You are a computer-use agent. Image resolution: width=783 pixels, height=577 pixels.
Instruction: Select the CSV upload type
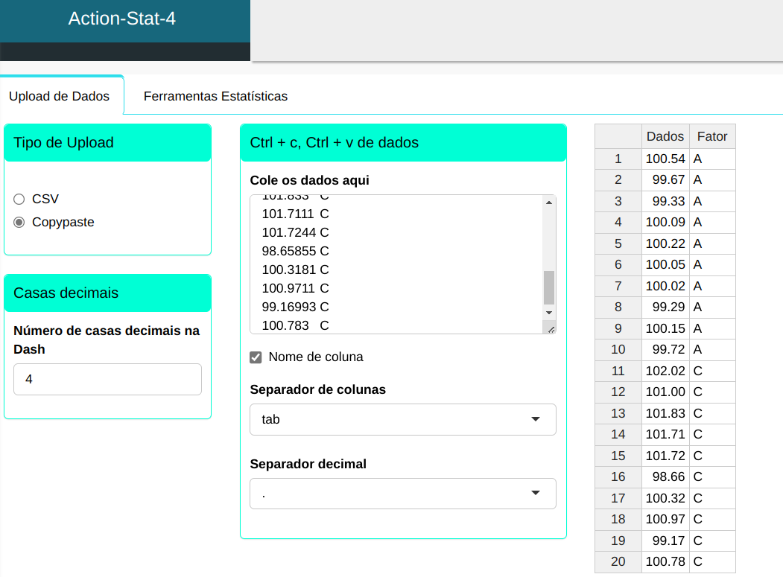click(19, 199)
